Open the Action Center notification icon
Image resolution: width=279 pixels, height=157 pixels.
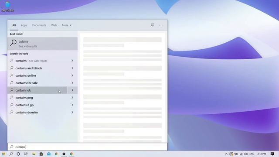click(x=272, y=154)
